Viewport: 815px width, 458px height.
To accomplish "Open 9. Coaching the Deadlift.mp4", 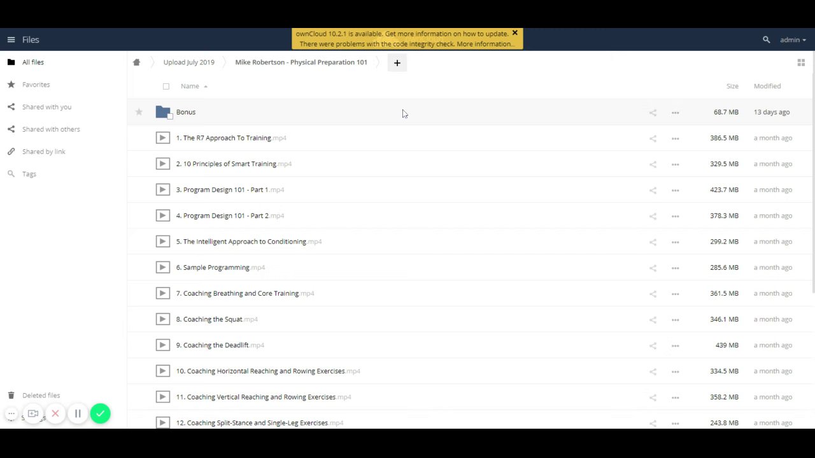I will click(x=220, y=345).
